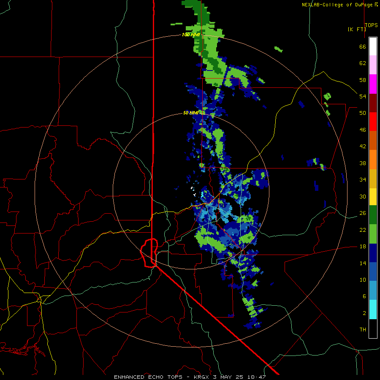This screenshot has height=380, width=380.
Task: Pick the bright yellow legend swatch
Action: coord(373,196)
